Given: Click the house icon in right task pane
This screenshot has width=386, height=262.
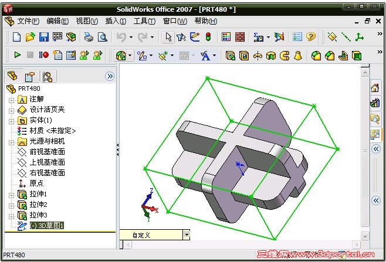Looking at the screenshot, I should click(375, 87).
